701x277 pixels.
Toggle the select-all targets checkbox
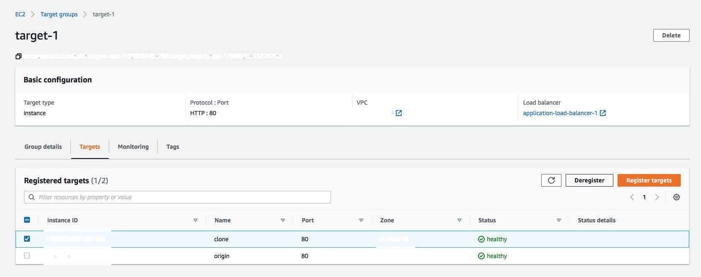[x=27, y=220]
